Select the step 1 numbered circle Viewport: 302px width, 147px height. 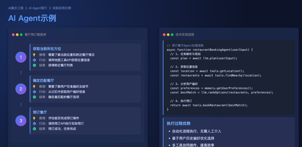click(21, 57)
